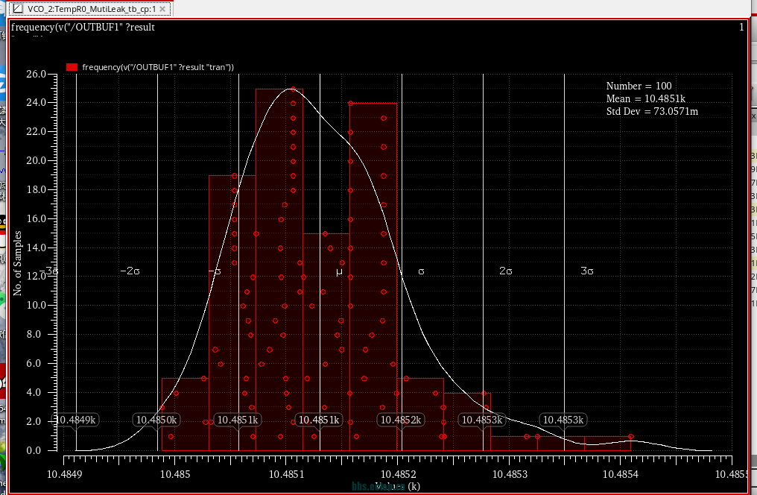This screenshot has height=495, width=757.
Task: Select the histogram bar with 15 samples
Action: (x=326, y=342)
